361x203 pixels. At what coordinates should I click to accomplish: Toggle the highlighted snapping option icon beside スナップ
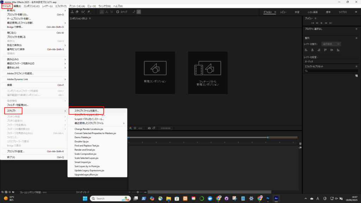139,12
